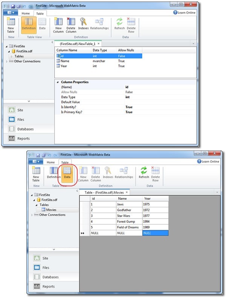Viewport: 226px width, 298px height.
Task: Click New Column in bottom window
Action: click(83, 174)
